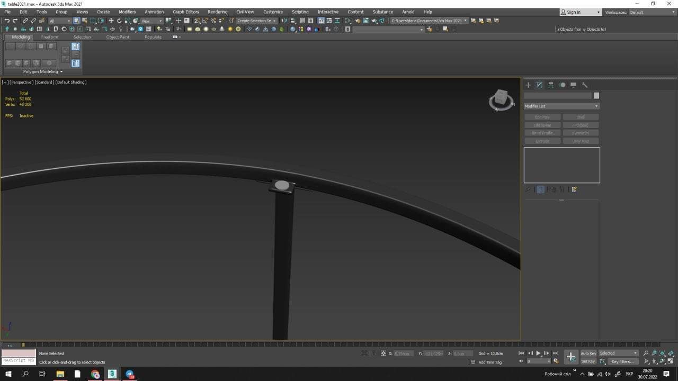Screen dimensions: 678x381
Task: Click the Symmetry modifier button
Action: click(581, 133)
